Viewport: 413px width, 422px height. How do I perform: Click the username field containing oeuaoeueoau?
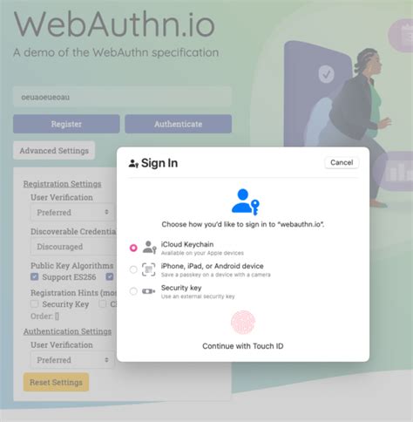coord(122,97)
